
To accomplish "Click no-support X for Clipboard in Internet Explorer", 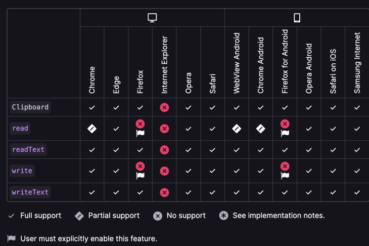I will tap(164, 107).
